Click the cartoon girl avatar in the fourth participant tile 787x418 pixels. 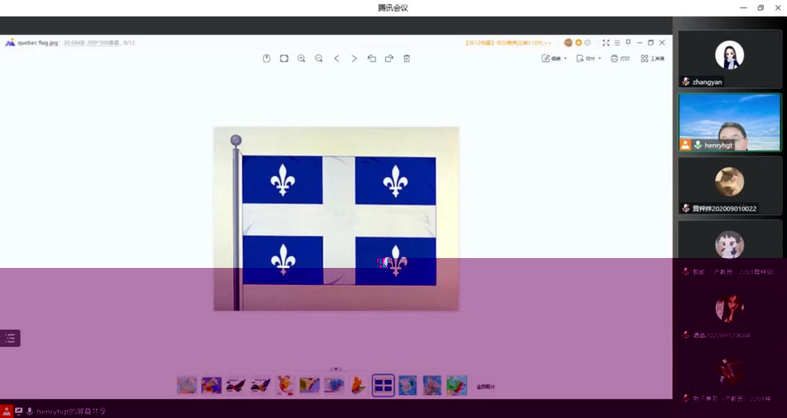tap(729, 245)
